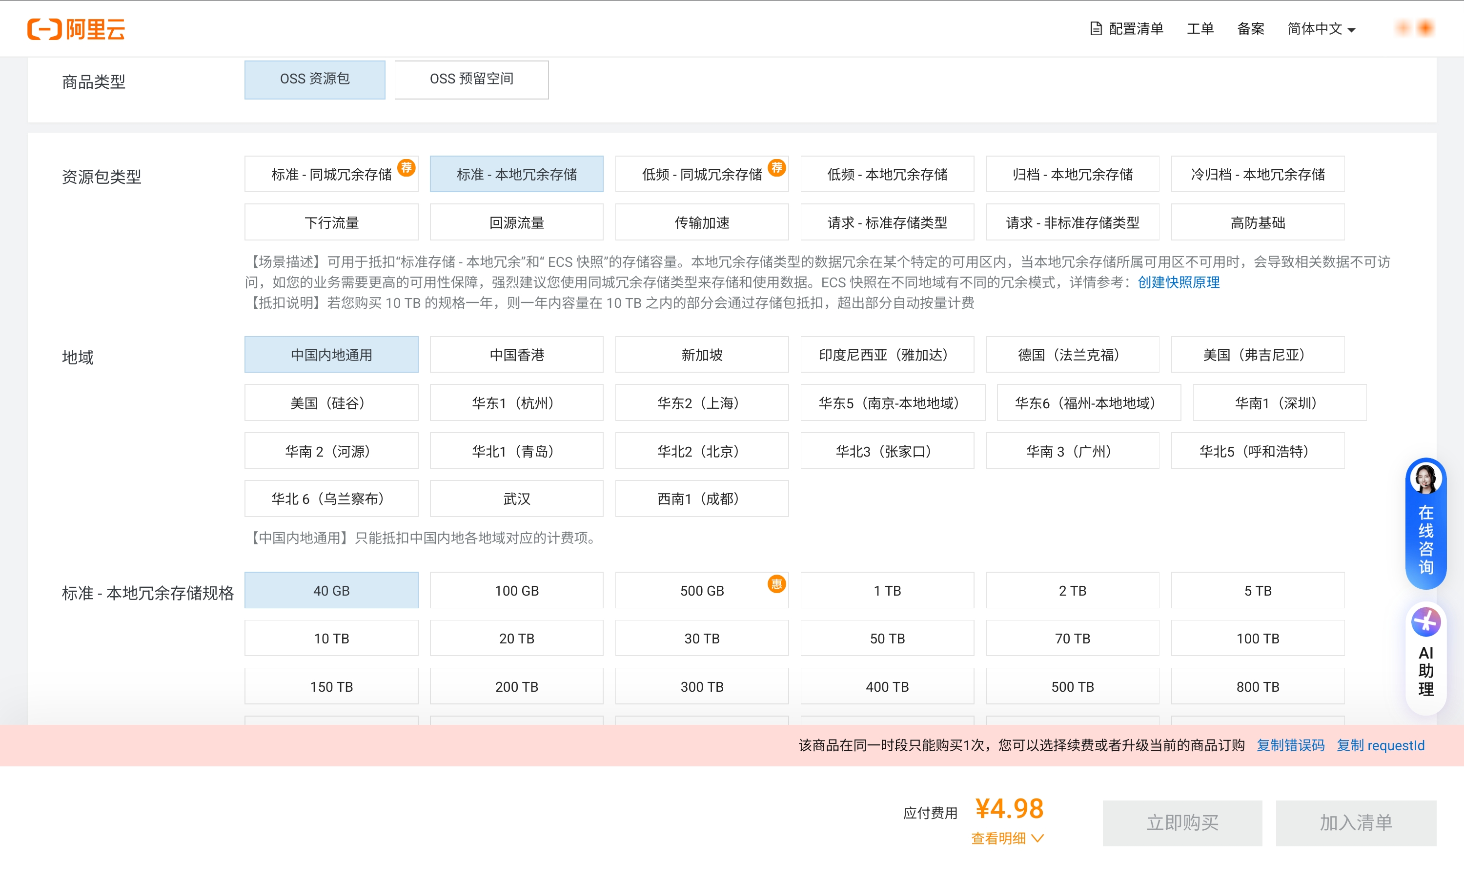This screenshot has height=880, width=1464.
Task: Select region 中国内地通用
Action: 331,355
